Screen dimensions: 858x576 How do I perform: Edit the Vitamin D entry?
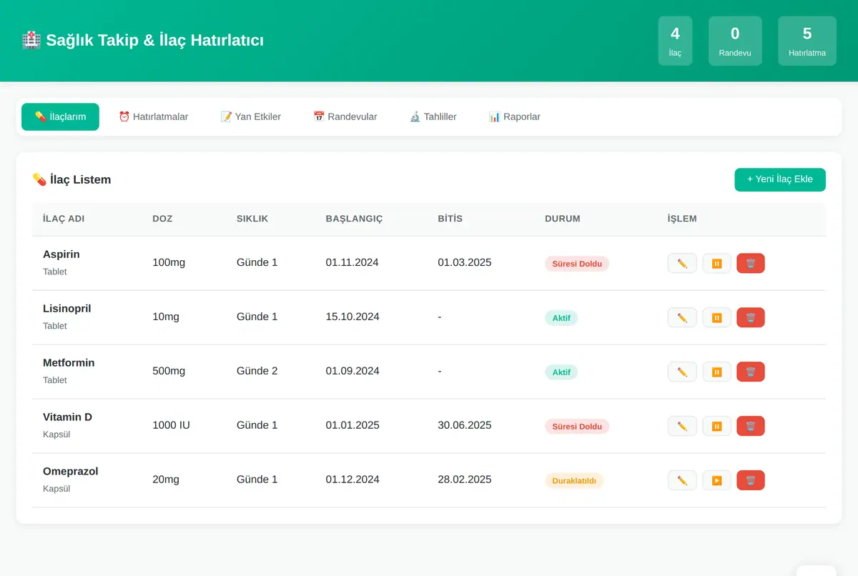click(682, 426)
